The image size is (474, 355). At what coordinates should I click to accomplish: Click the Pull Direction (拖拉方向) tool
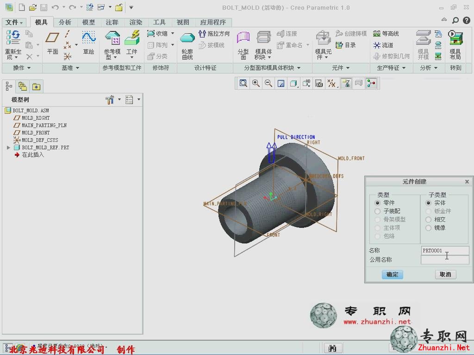click(x=214, y=33)
